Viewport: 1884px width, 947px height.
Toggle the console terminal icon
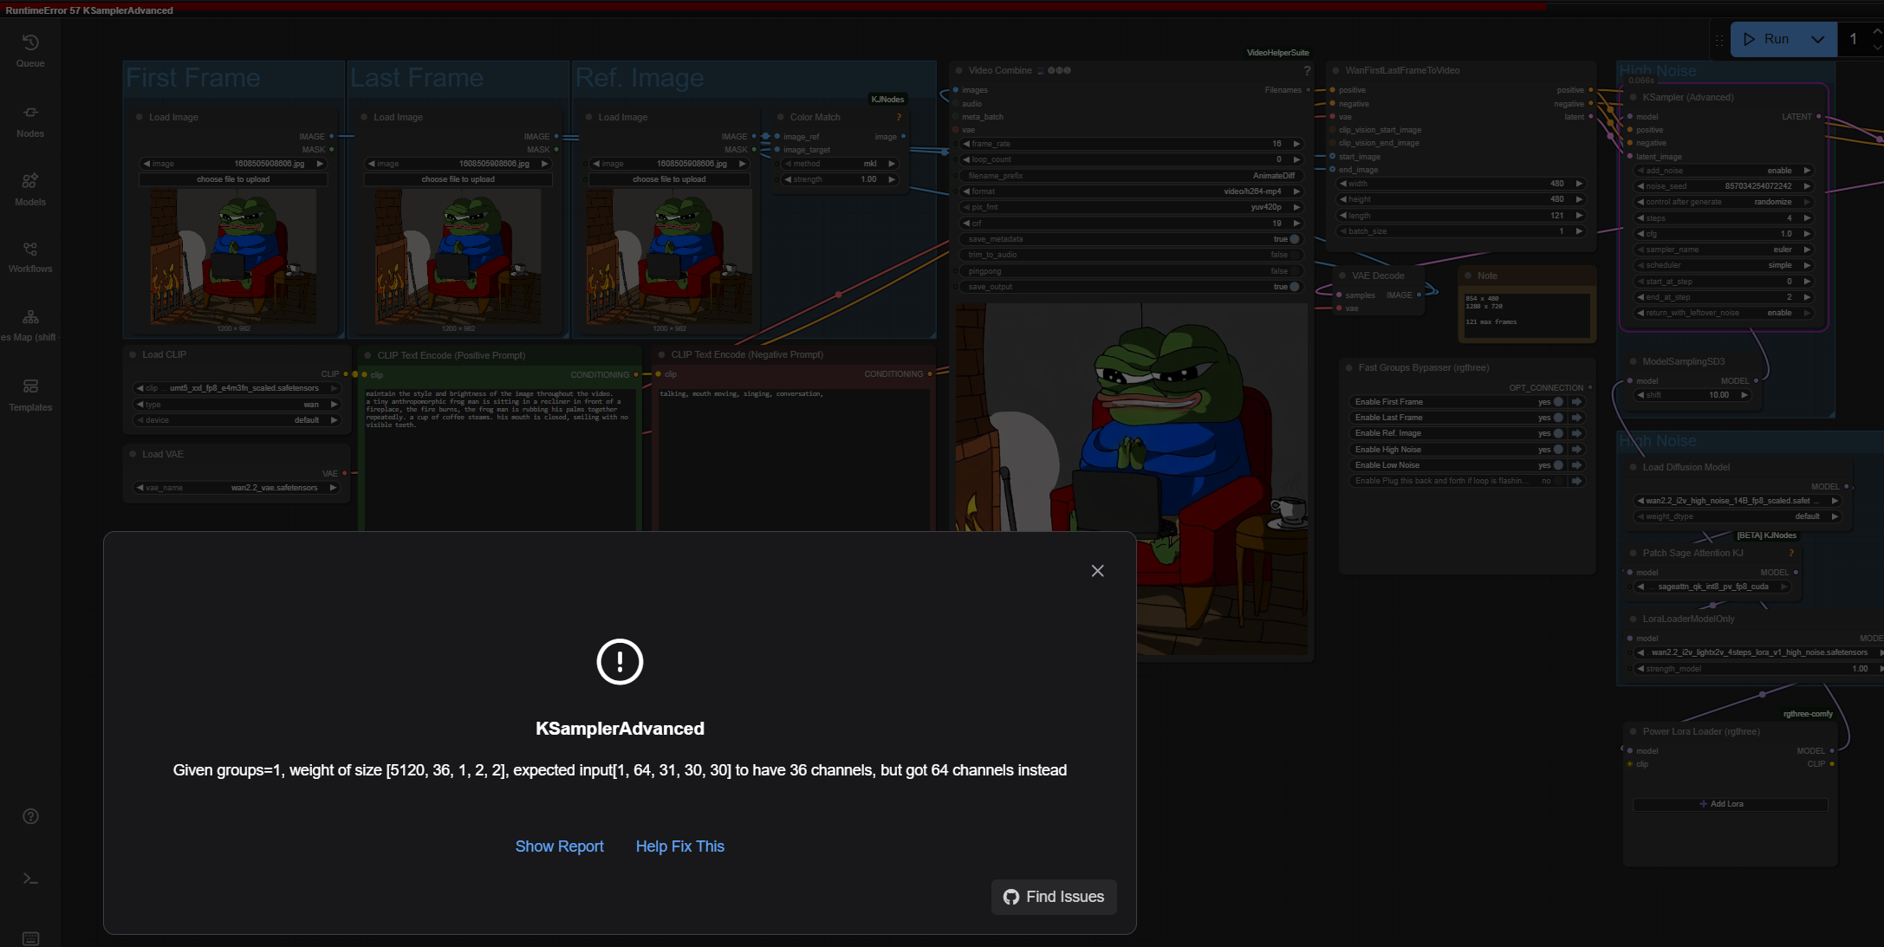[x=30, y=879]
